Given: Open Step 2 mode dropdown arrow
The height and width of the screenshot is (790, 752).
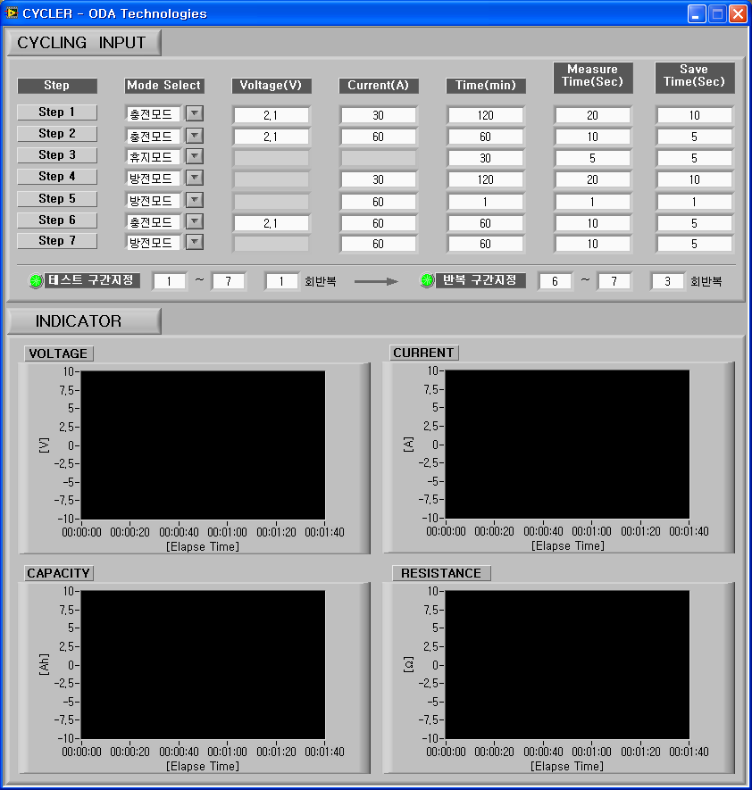Looking at the screenshot, I should tap(195, 135).
